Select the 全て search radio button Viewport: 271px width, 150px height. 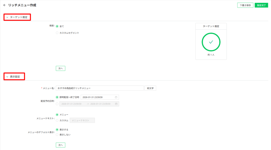tap(57, 26)
